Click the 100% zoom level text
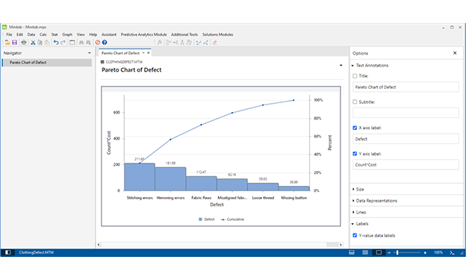466x280 pixels. tap(438, 252)
